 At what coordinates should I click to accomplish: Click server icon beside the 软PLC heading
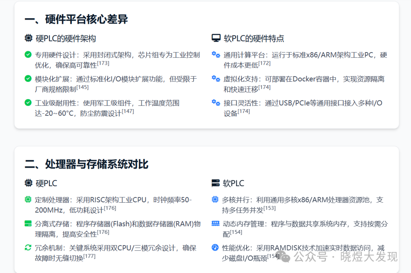[215, 183]
